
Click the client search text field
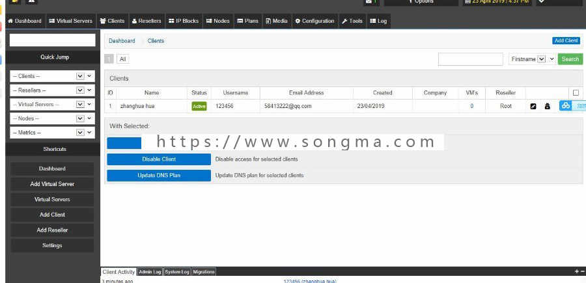(471, 59)
